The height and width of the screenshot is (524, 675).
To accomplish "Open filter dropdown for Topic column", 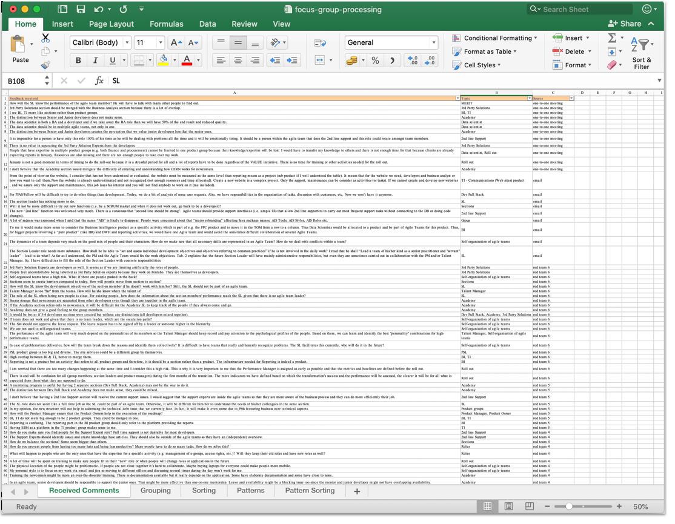I will (530, 99).
